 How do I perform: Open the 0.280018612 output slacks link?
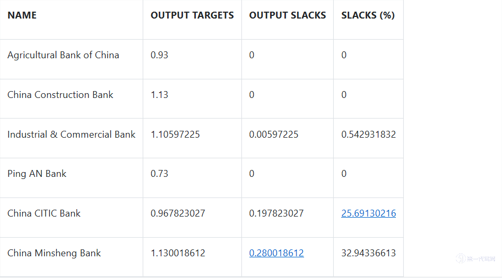pos(276,253)
